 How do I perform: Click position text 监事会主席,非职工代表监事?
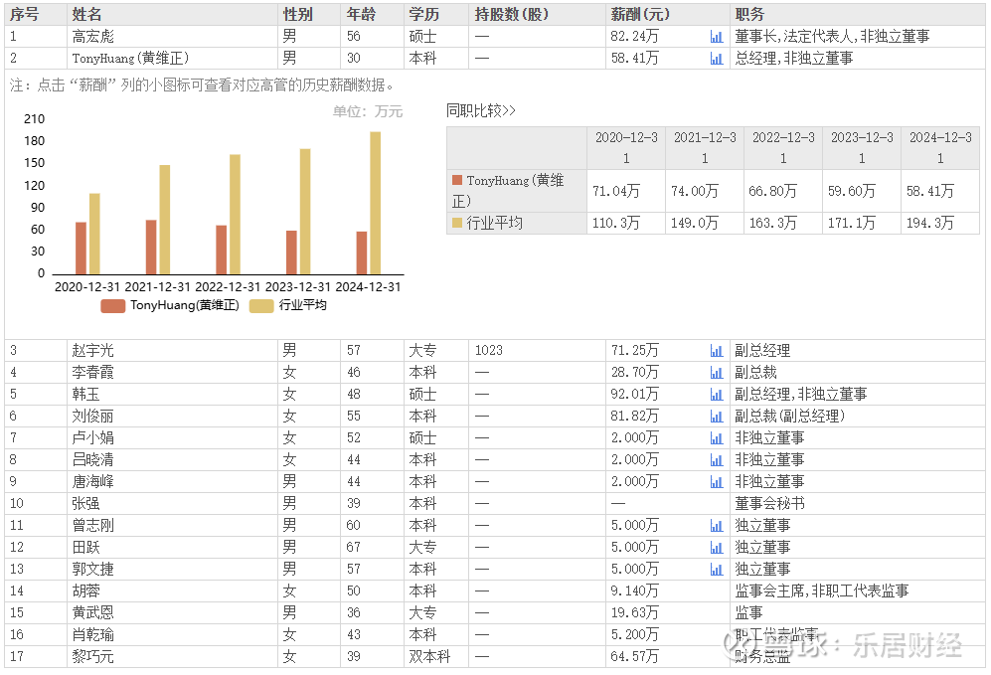click(x=822, y=591)
